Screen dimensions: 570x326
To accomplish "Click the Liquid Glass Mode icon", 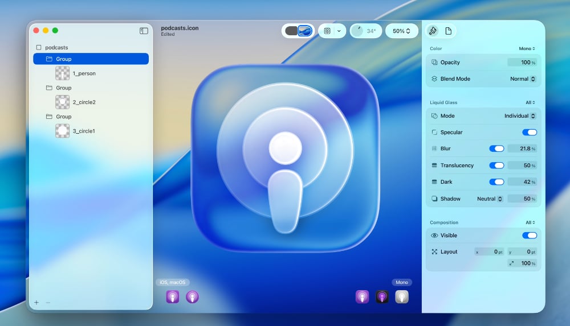I will (434, 116).
